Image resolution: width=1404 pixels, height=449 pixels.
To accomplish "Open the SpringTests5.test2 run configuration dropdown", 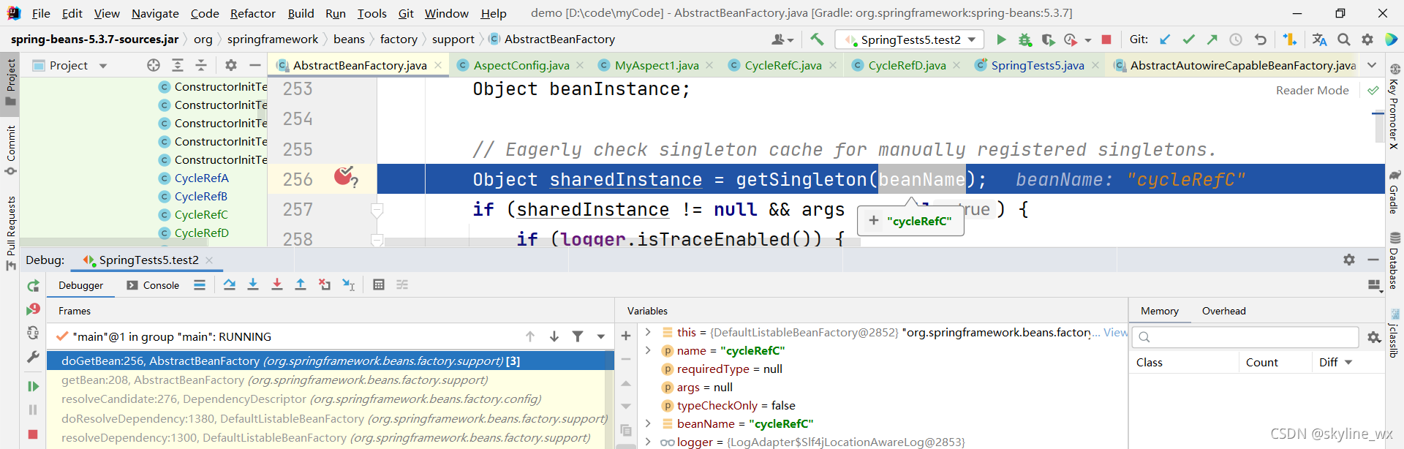I will tap(910, 39).
